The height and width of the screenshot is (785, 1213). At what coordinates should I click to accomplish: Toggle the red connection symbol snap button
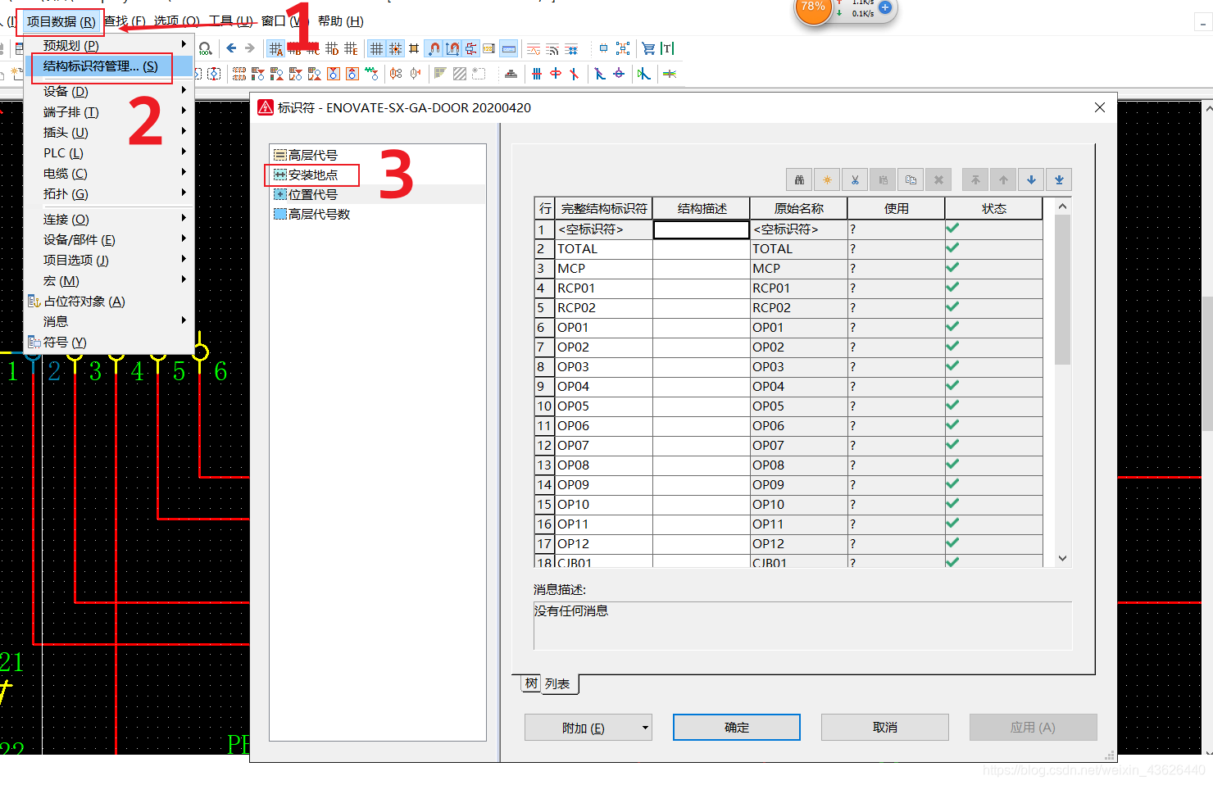[x=471, y=48]
